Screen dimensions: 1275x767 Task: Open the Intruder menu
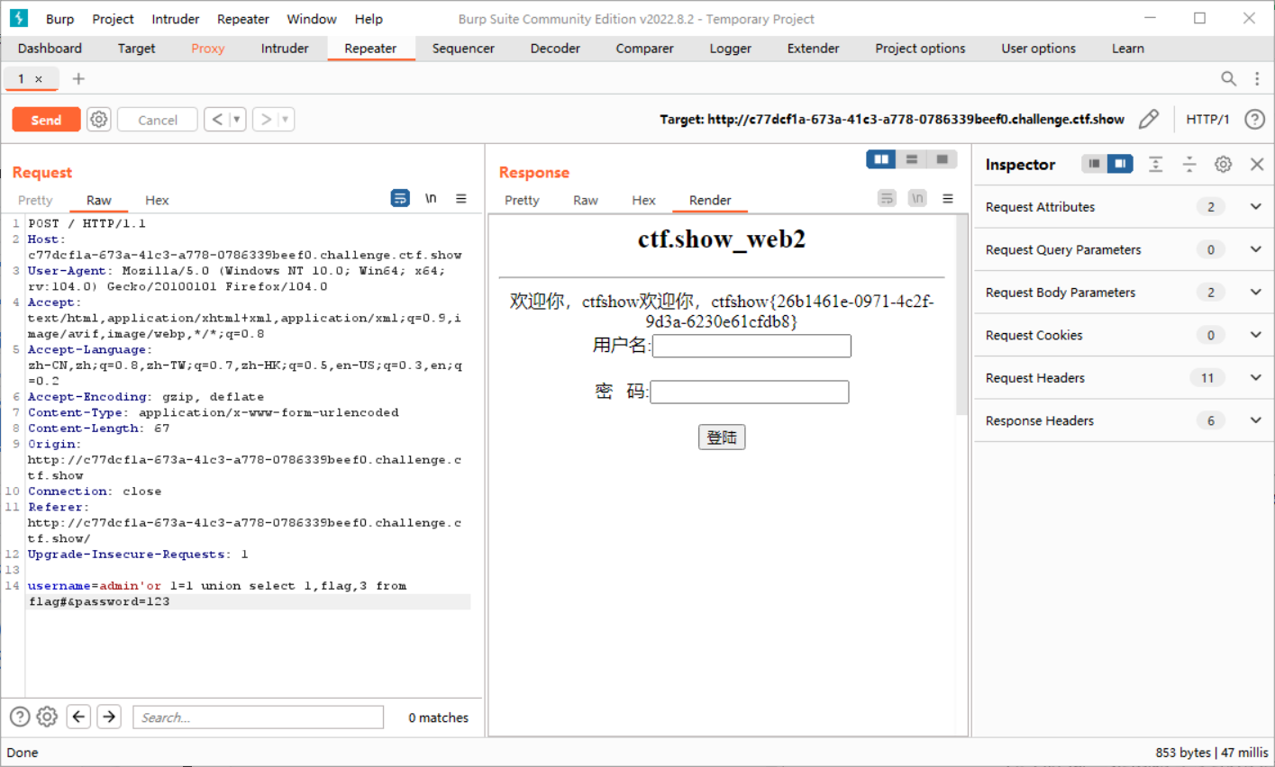176,19
